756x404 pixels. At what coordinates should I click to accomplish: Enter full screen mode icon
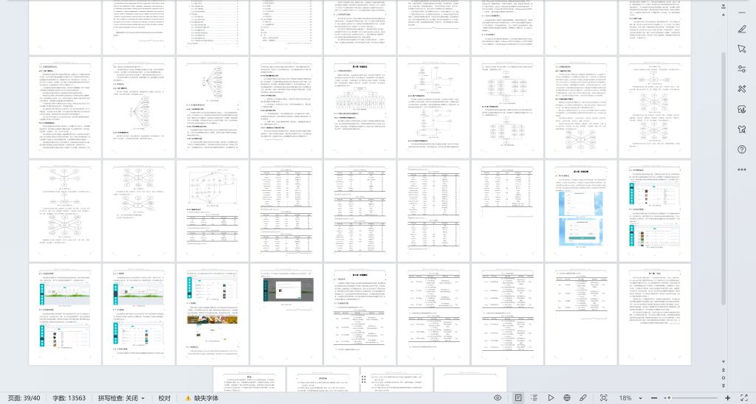[744, 398]
